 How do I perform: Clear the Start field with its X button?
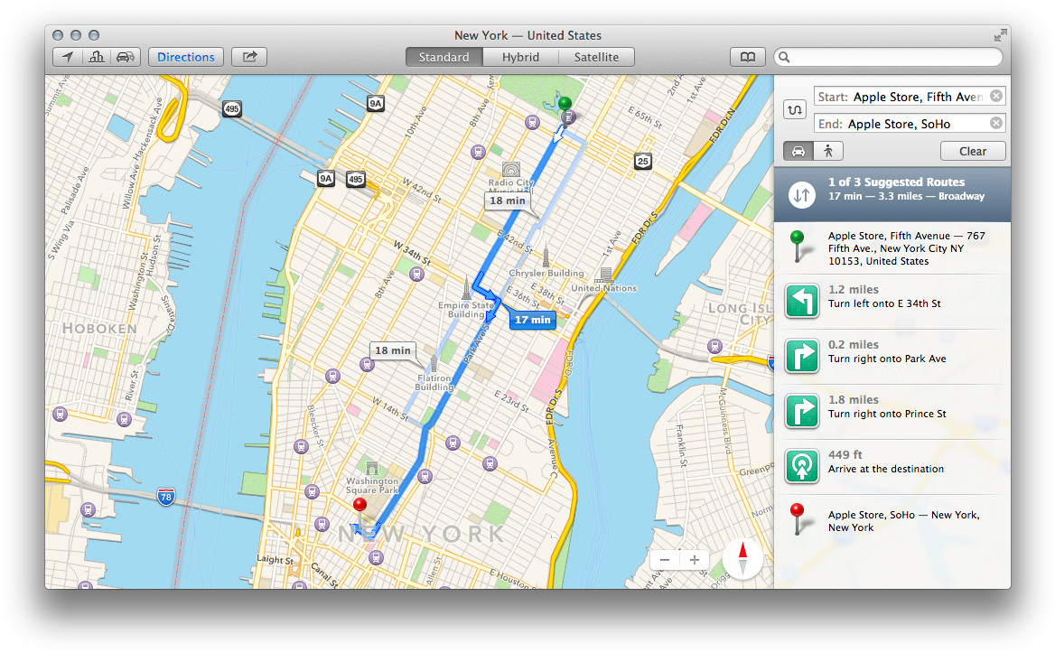[996, 95]
